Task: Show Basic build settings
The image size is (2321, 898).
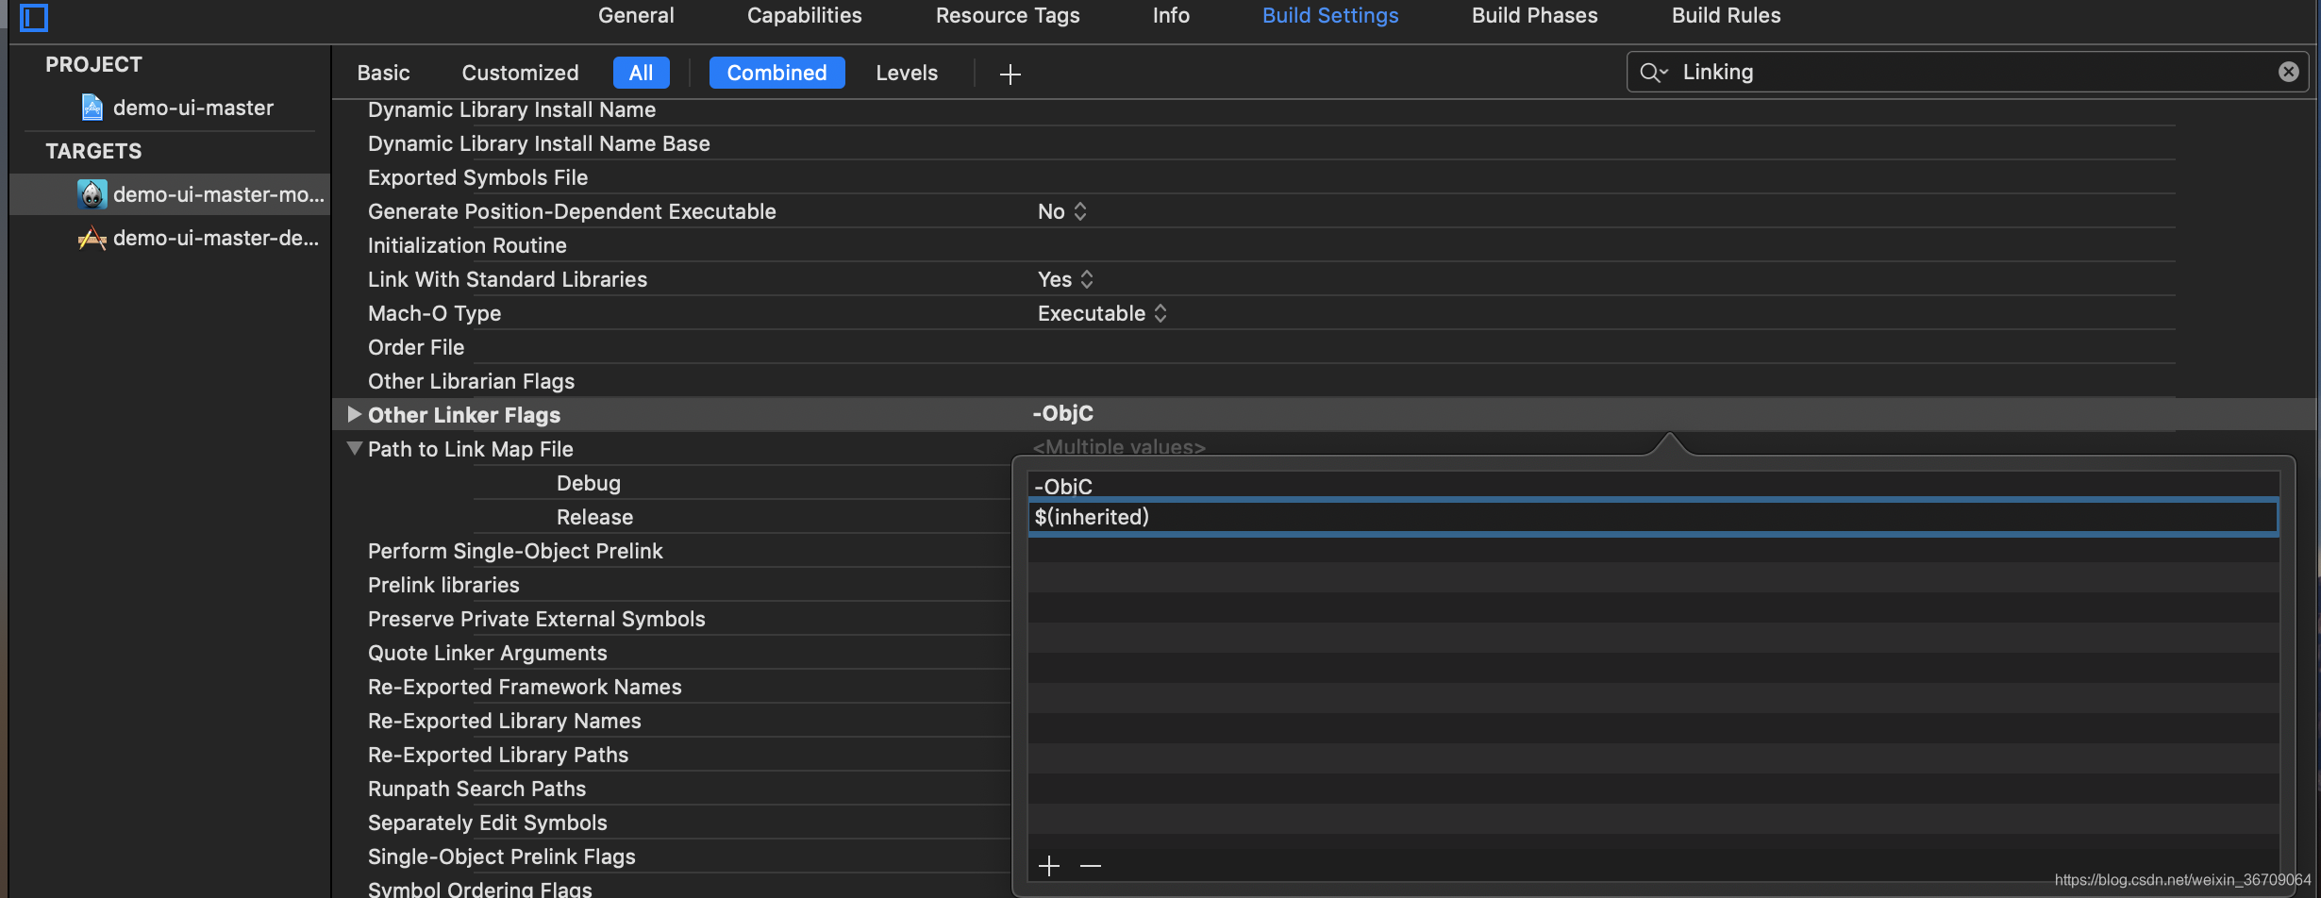Action: (383, 73)
